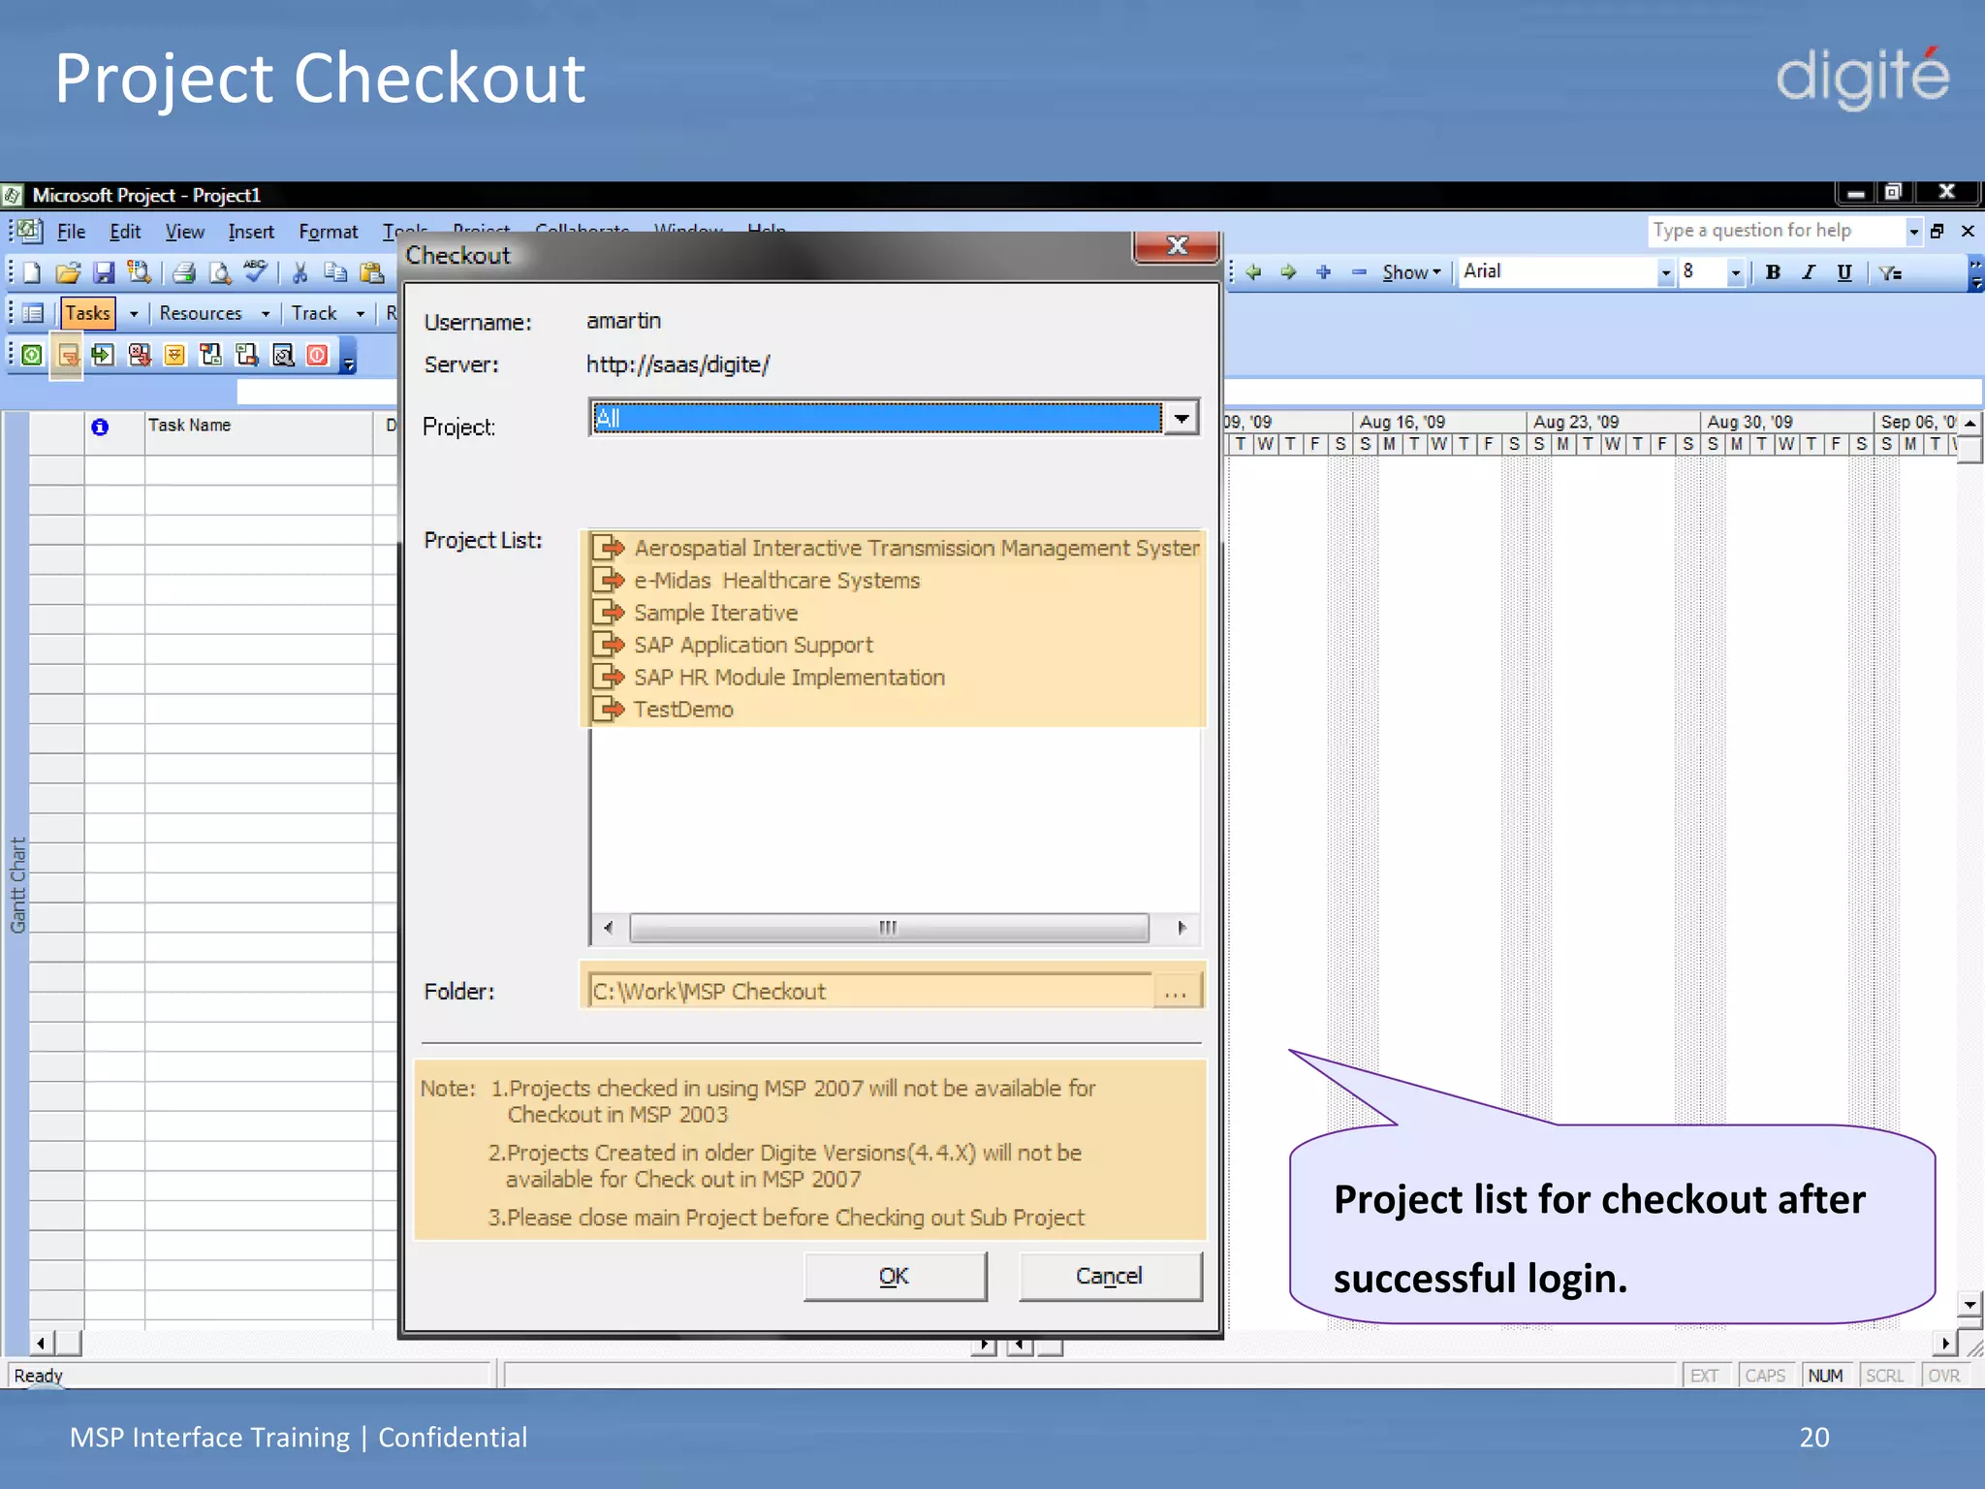
Task: Click the first hierarchy diagram icon
Action: point(210,355)
